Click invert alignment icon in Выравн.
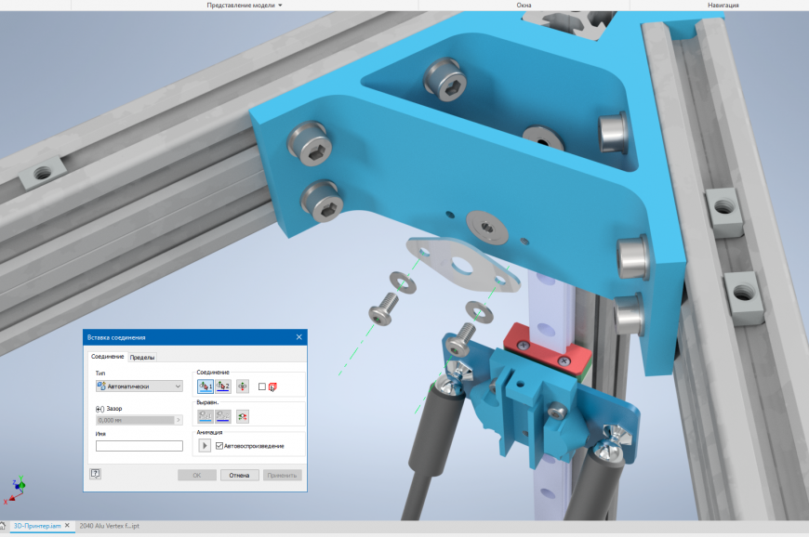Screen dimensions: 809x537 pos(243,416)
